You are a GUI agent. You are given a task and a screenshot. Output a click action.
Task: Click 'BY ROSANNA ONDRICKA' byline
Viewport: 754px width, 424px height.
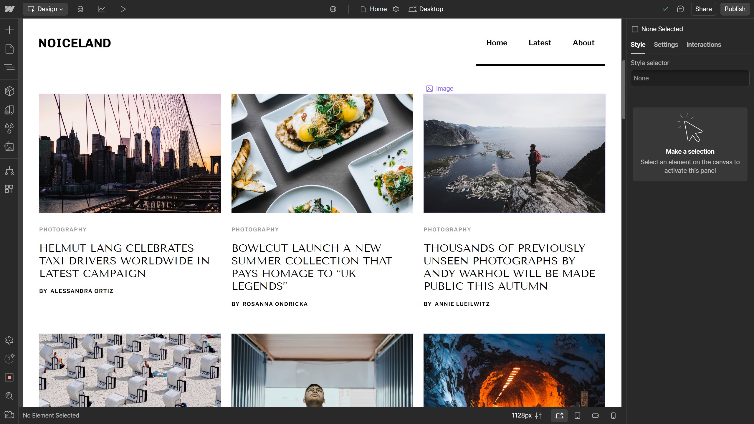(269, 304)
